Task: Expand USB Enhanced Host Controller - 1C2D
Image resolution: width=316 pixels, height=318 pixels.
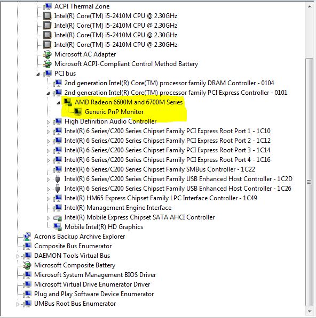Action: point(48,180)
